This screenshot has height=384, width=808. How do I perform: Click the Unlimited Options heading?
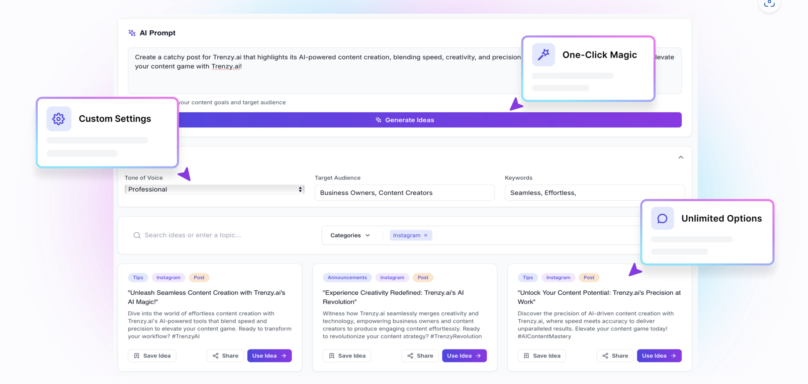click(722, 219)
